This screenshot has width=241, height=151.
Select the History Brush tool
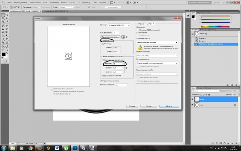pyautogui.click(x=7, y=29)
